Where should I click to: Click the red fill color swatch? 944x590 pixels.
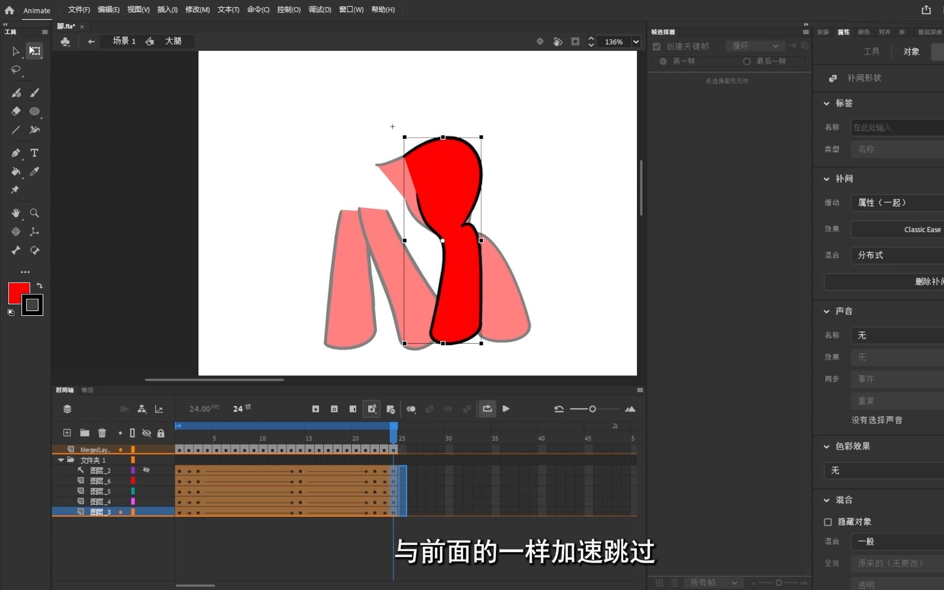(x=18, y=293)
